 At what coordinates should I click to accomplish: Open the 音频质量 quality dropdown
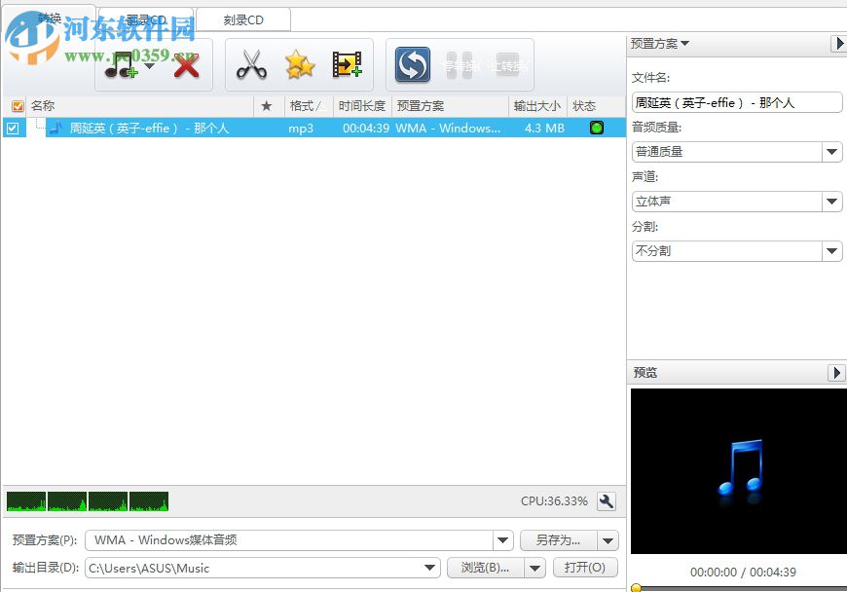832,152
